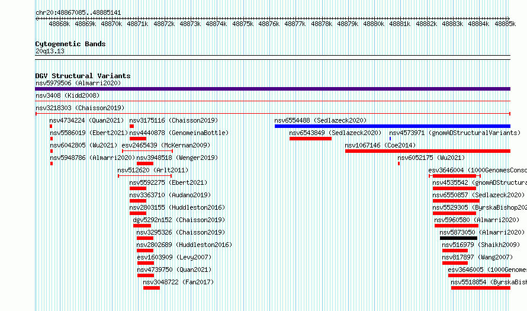Viewport: 527px width, 311px height.
Task: Open nsv5592275 (Ebert2021) label
Action: tap(168, 182)
